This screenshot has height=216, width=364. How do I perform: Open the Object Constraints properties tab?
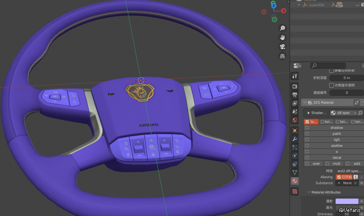(295, 164)
